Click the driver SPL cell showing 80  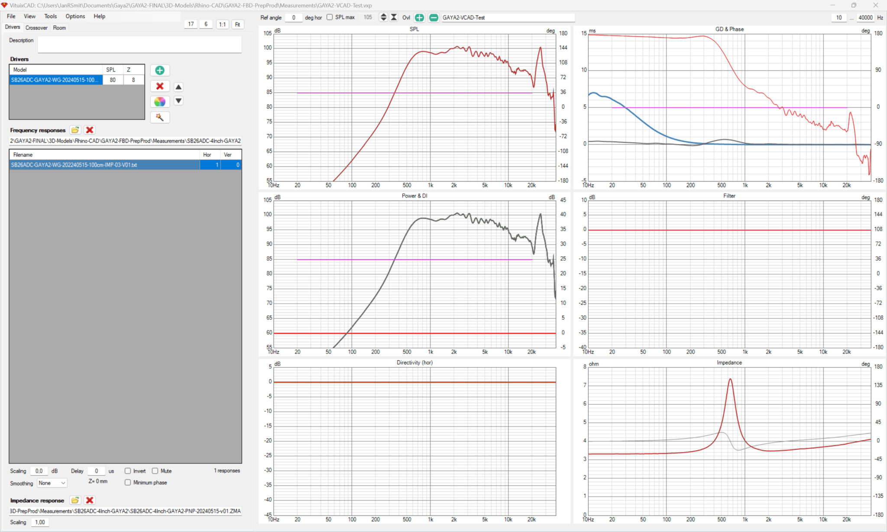(x=113, y=80)
